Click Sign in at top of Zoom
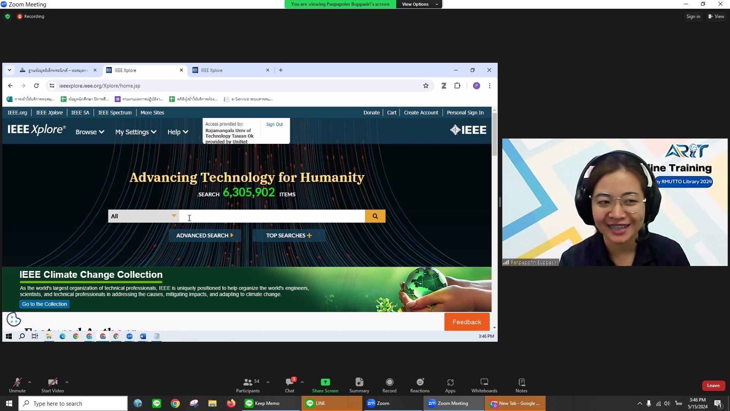Screen dimensions: 730x411 693,16
